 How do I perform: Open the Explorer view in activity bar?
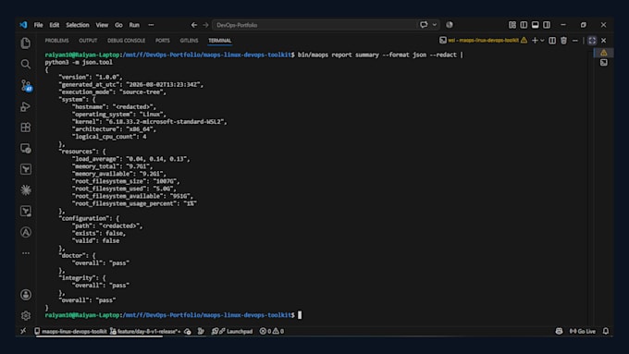coord(26,43)
